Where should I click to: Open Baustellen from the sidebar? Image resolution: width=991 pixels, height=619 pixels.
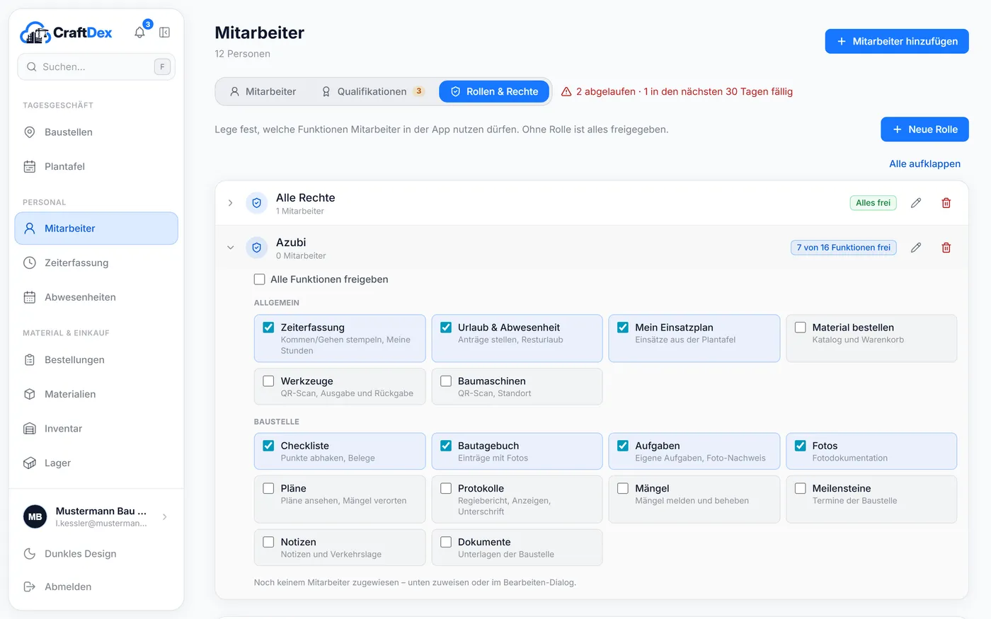[x=96, y=132]
